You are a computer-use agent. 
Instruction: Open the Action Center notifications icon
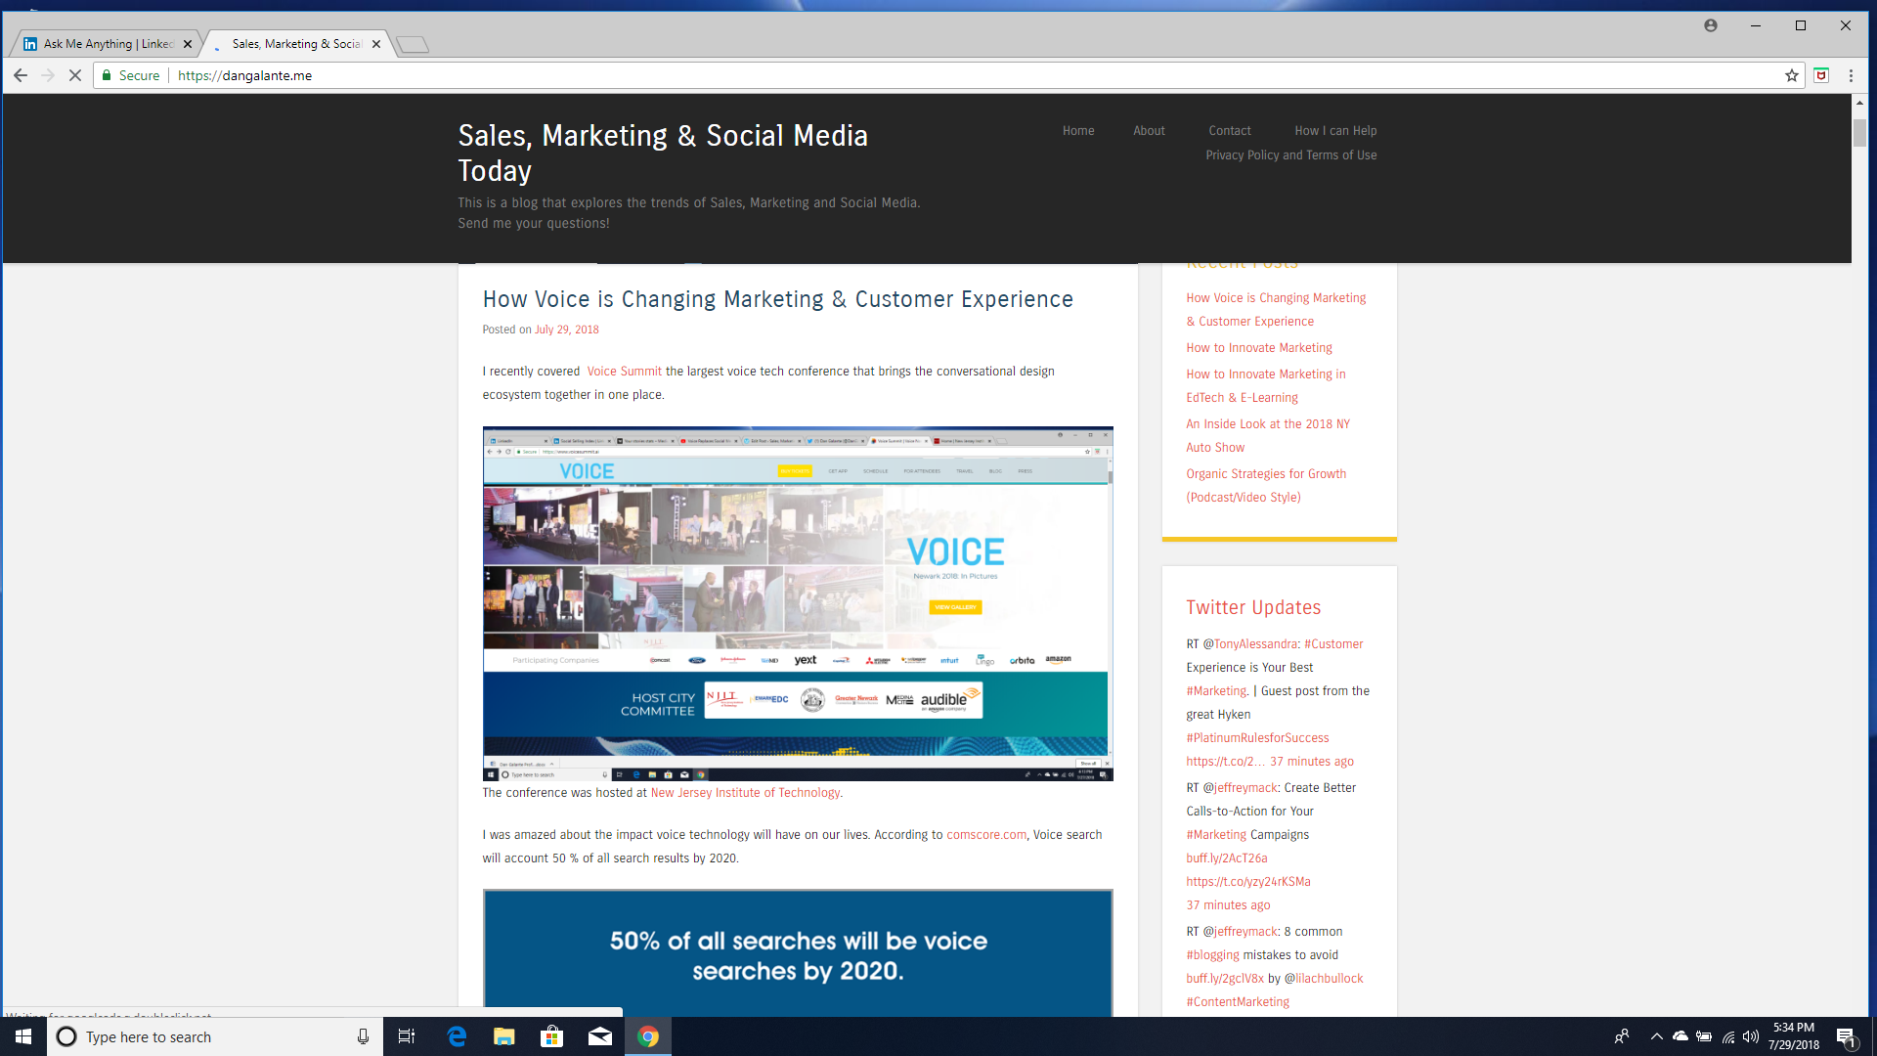point(1846,1037)
